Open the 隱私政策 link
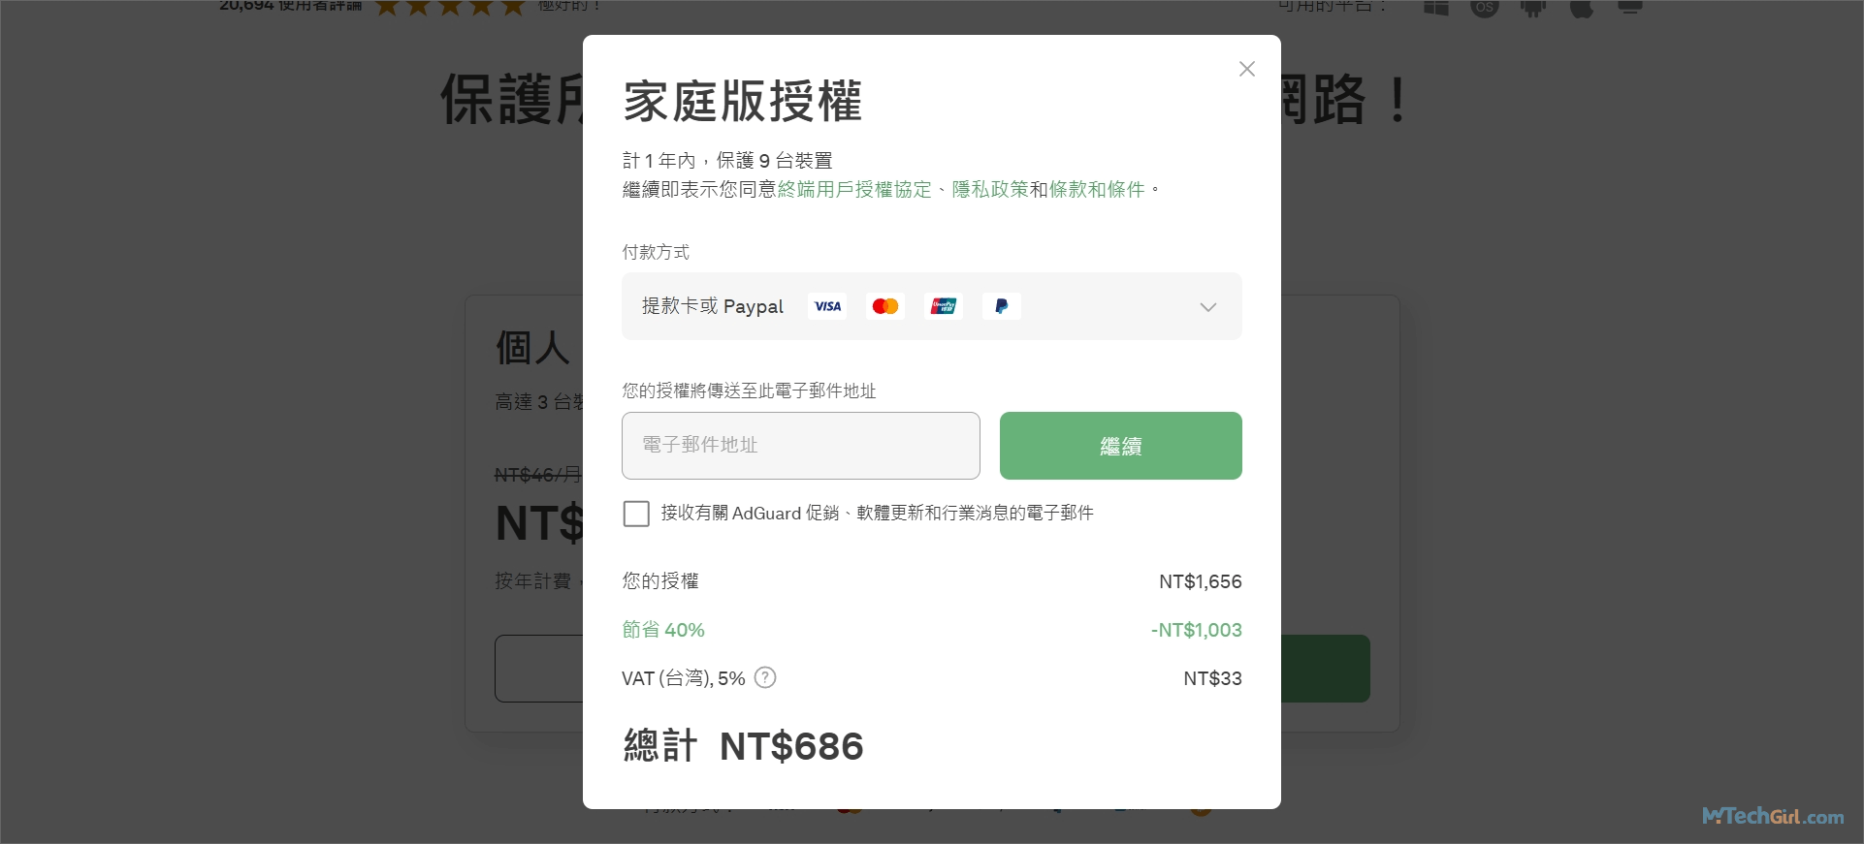This screenshot has width=1864, height=844. coord(990,190)
